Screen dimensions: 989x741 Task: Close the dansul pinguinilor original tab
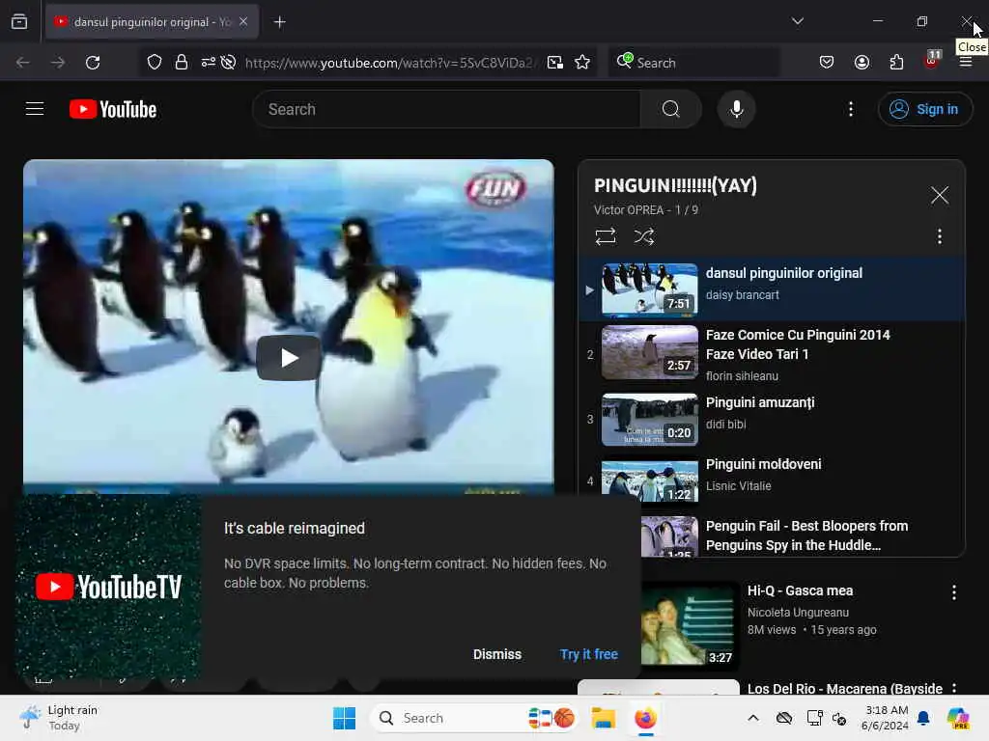pyautogui.click(x=243, y=22)
